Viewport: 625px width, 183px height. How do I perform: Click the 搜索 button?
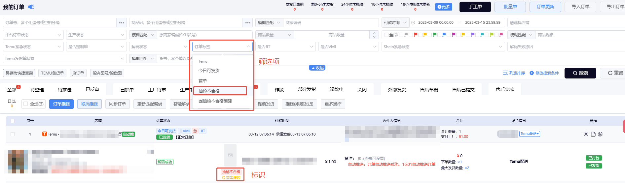(x=580, y=73)
